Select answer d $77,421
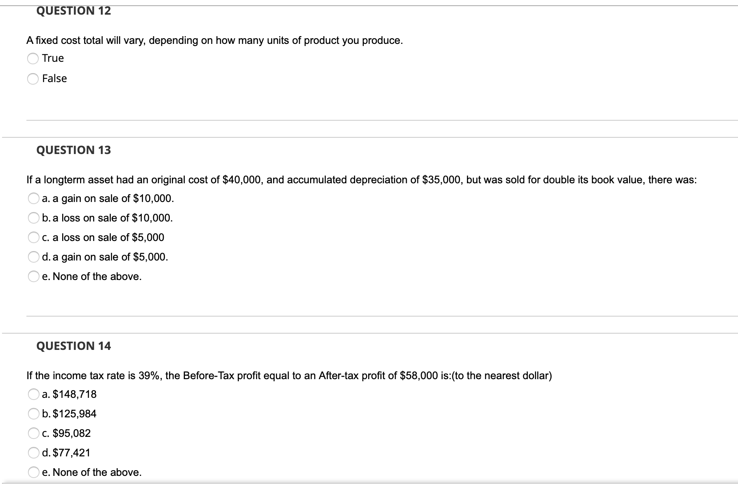This screenshot has height=484, width=738. click(x=33, y=453)
